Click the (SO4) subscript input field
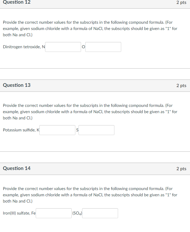 [100, 213]
